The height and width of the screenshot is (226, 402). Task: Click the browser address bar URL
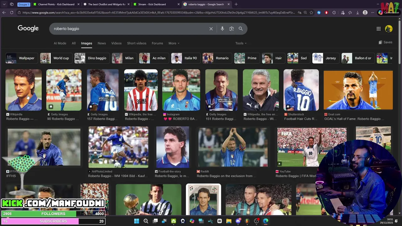pos(159,13)
